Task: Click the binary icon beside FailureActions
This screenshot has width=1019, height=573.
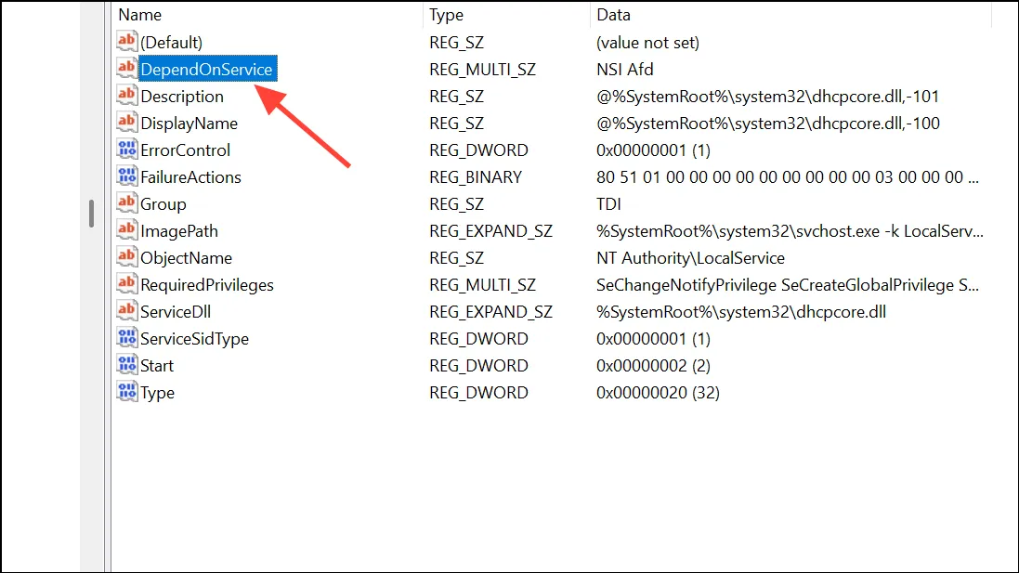Action: pos(126,176)
